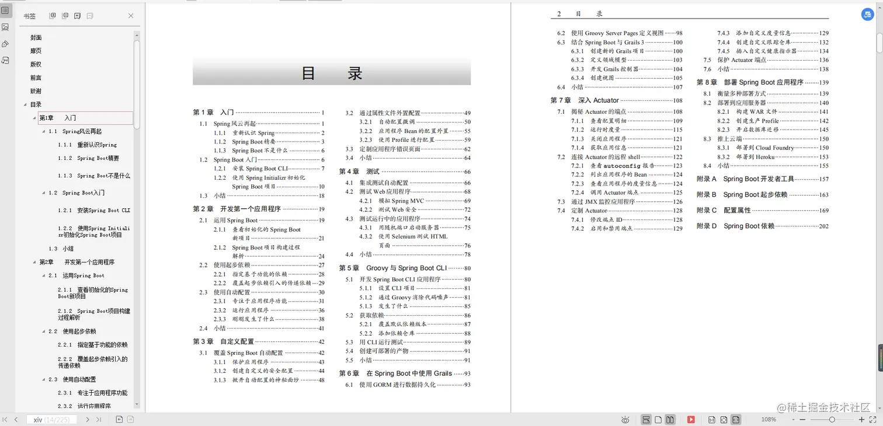Enable eye-protection reading mode
Viewport: 883px width, 426px height.
625,419
